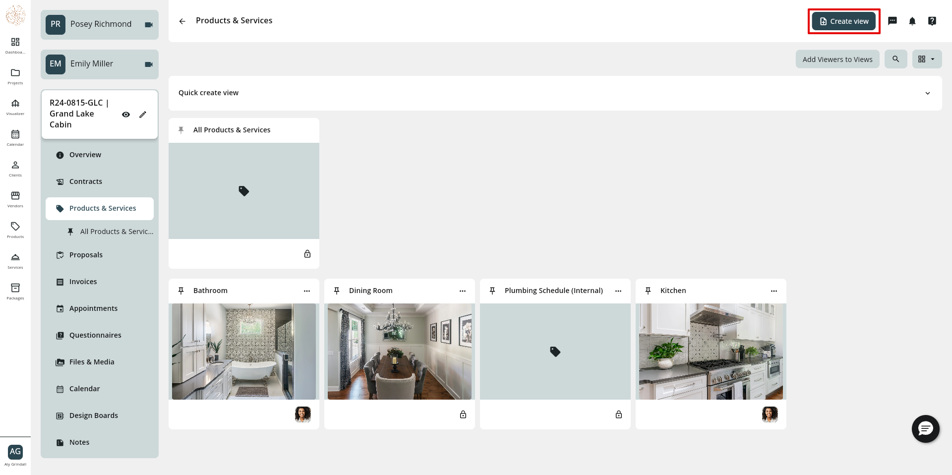
Task: Toggle pin on Bathroom view
Action: pyautogui.click(x=181, y=291)
